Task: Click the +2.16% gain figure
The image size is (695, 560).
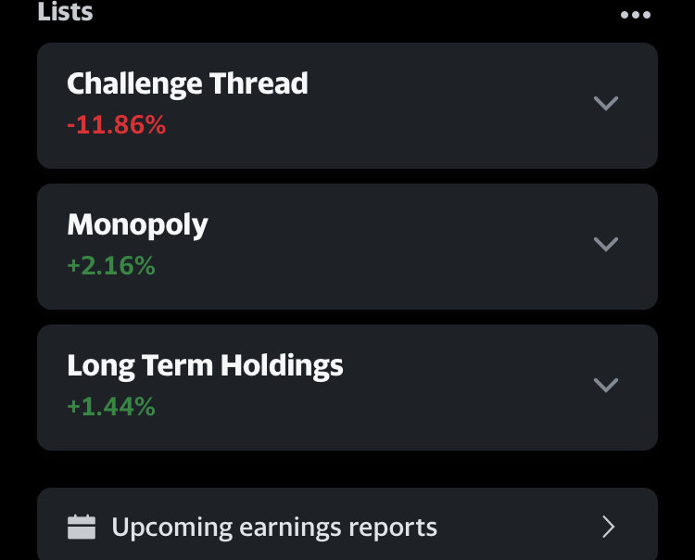Action: pos(111,265)
